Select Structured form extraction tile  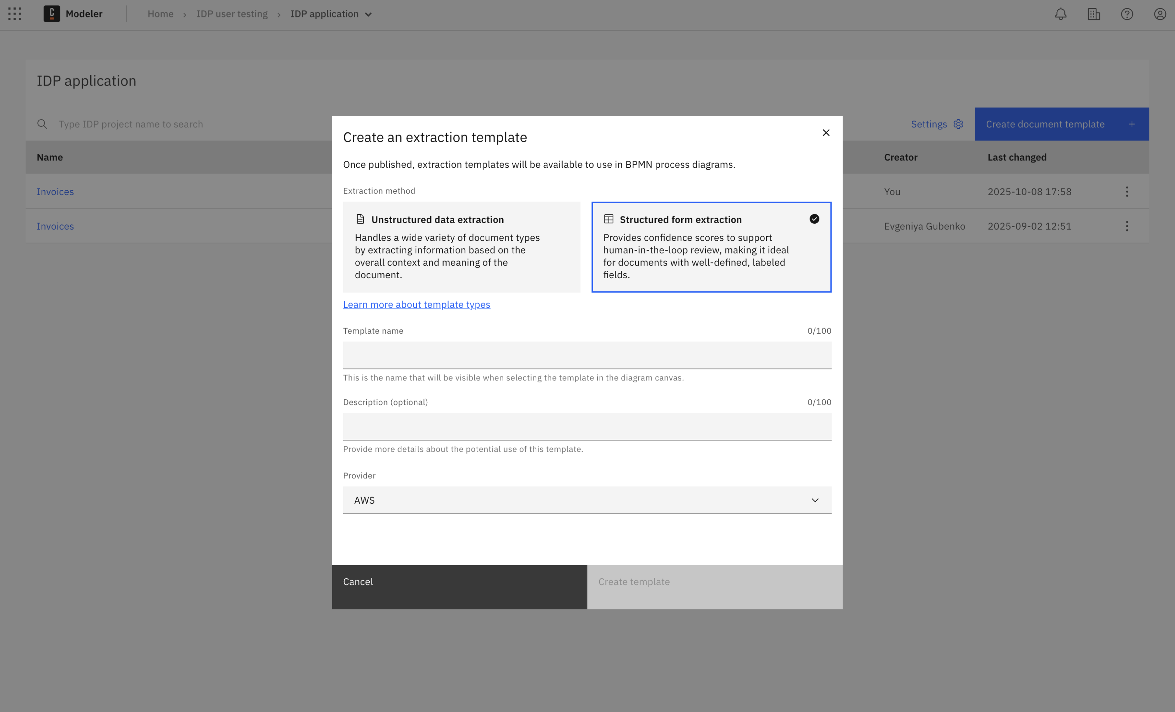click(710, 247)
